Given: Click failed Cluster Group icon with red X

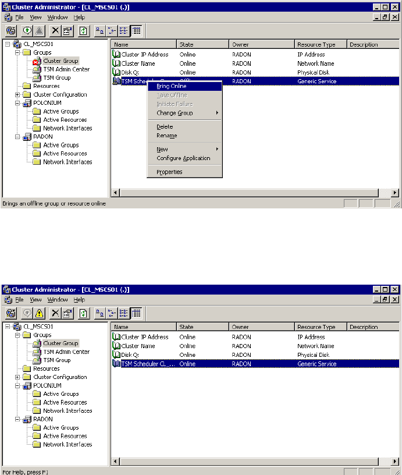Looking at the screenshot, I should click(x=37, y=61).
